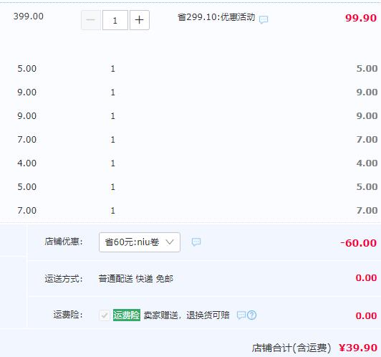View message icon beside store coupon dropdown
This screenshot has width=381, height=357.
196,242
